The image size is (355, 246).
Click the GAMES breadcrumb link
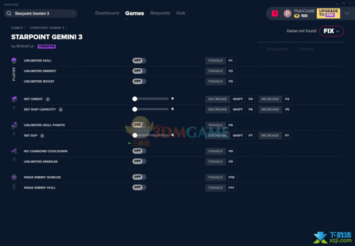[x=17, y=28]
